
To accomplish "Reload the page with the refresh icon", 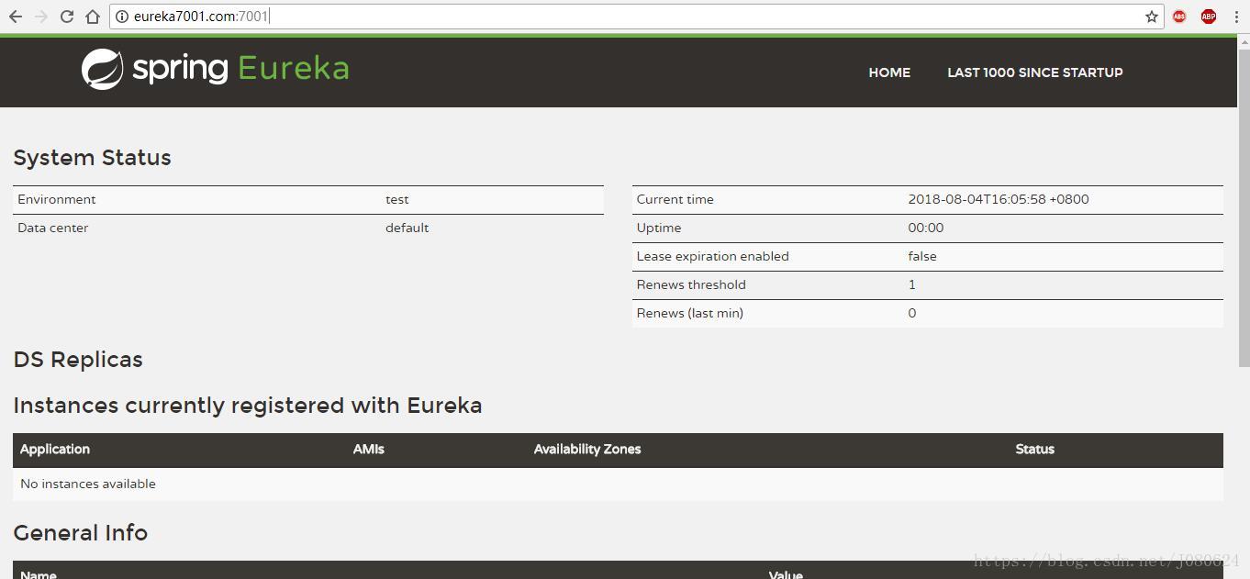I will (67, 17).
